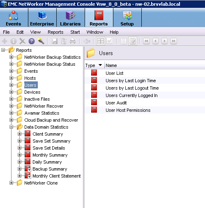Open the Help menu

[114, 32]
